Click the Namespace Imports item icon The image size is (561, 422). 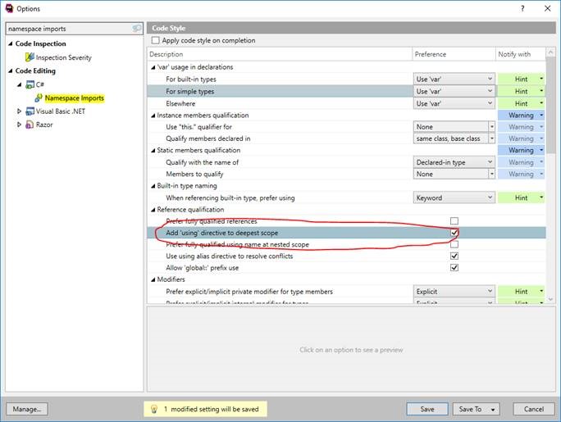pos(39,98)
